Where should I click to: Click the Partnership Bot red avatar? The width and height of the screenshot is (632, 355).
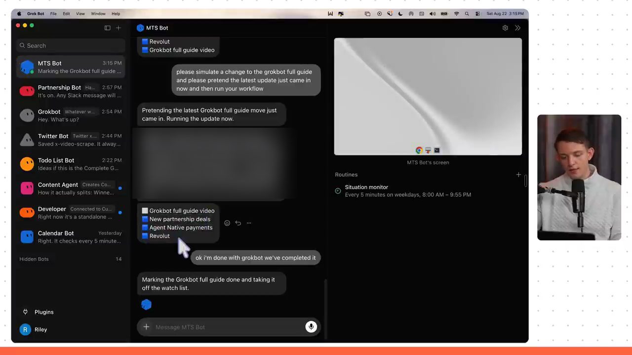pyautogui.click(x=27, y=91)
